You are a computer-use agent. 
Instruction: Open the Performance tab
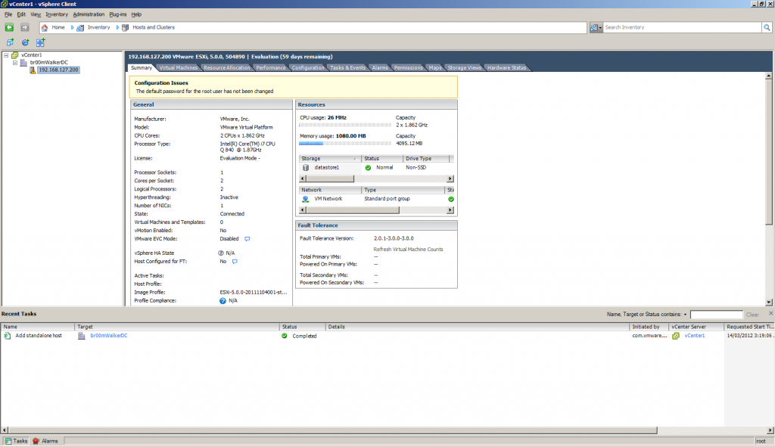pyautogui.click(x=270, y=67)
